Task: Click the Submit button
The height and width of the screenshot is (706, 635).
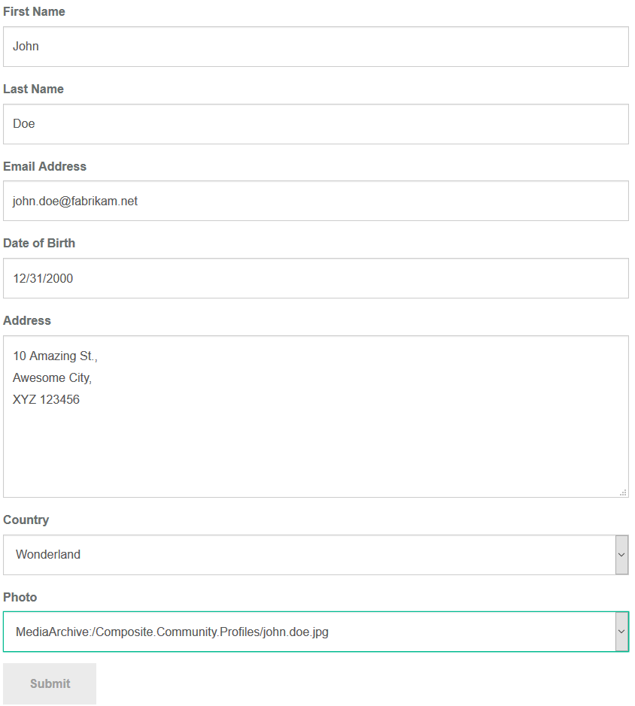Action: tap(50, 683)
